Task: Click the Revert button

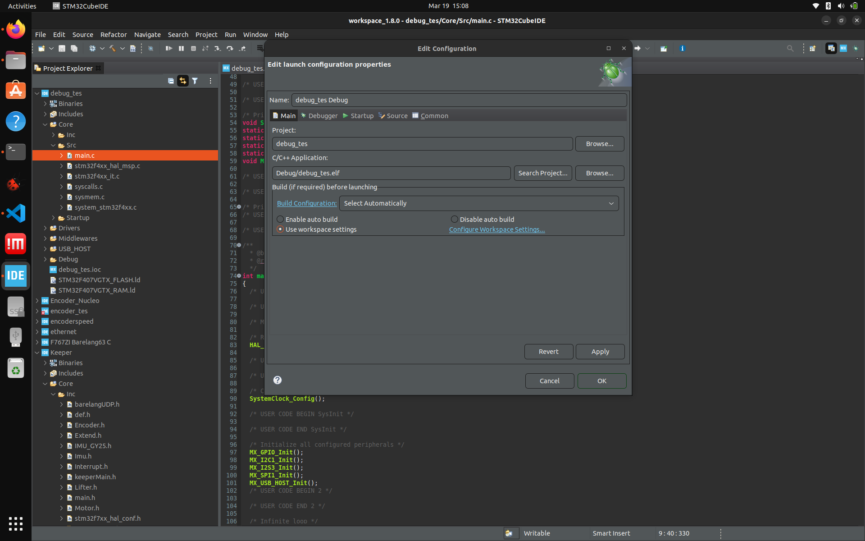Action: [x=549, y=352]
